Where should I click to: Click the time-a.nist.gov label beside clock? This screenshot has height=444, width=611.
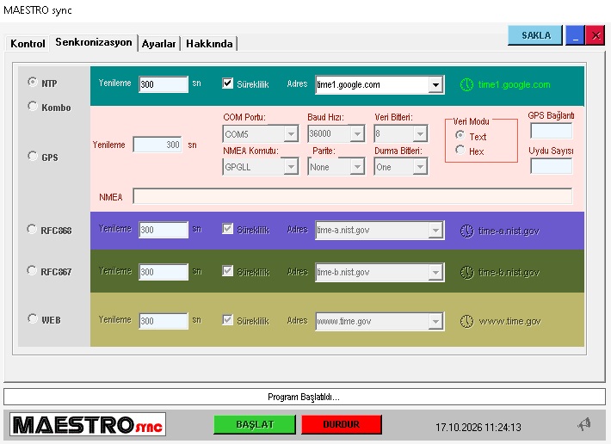pos(509,231)
